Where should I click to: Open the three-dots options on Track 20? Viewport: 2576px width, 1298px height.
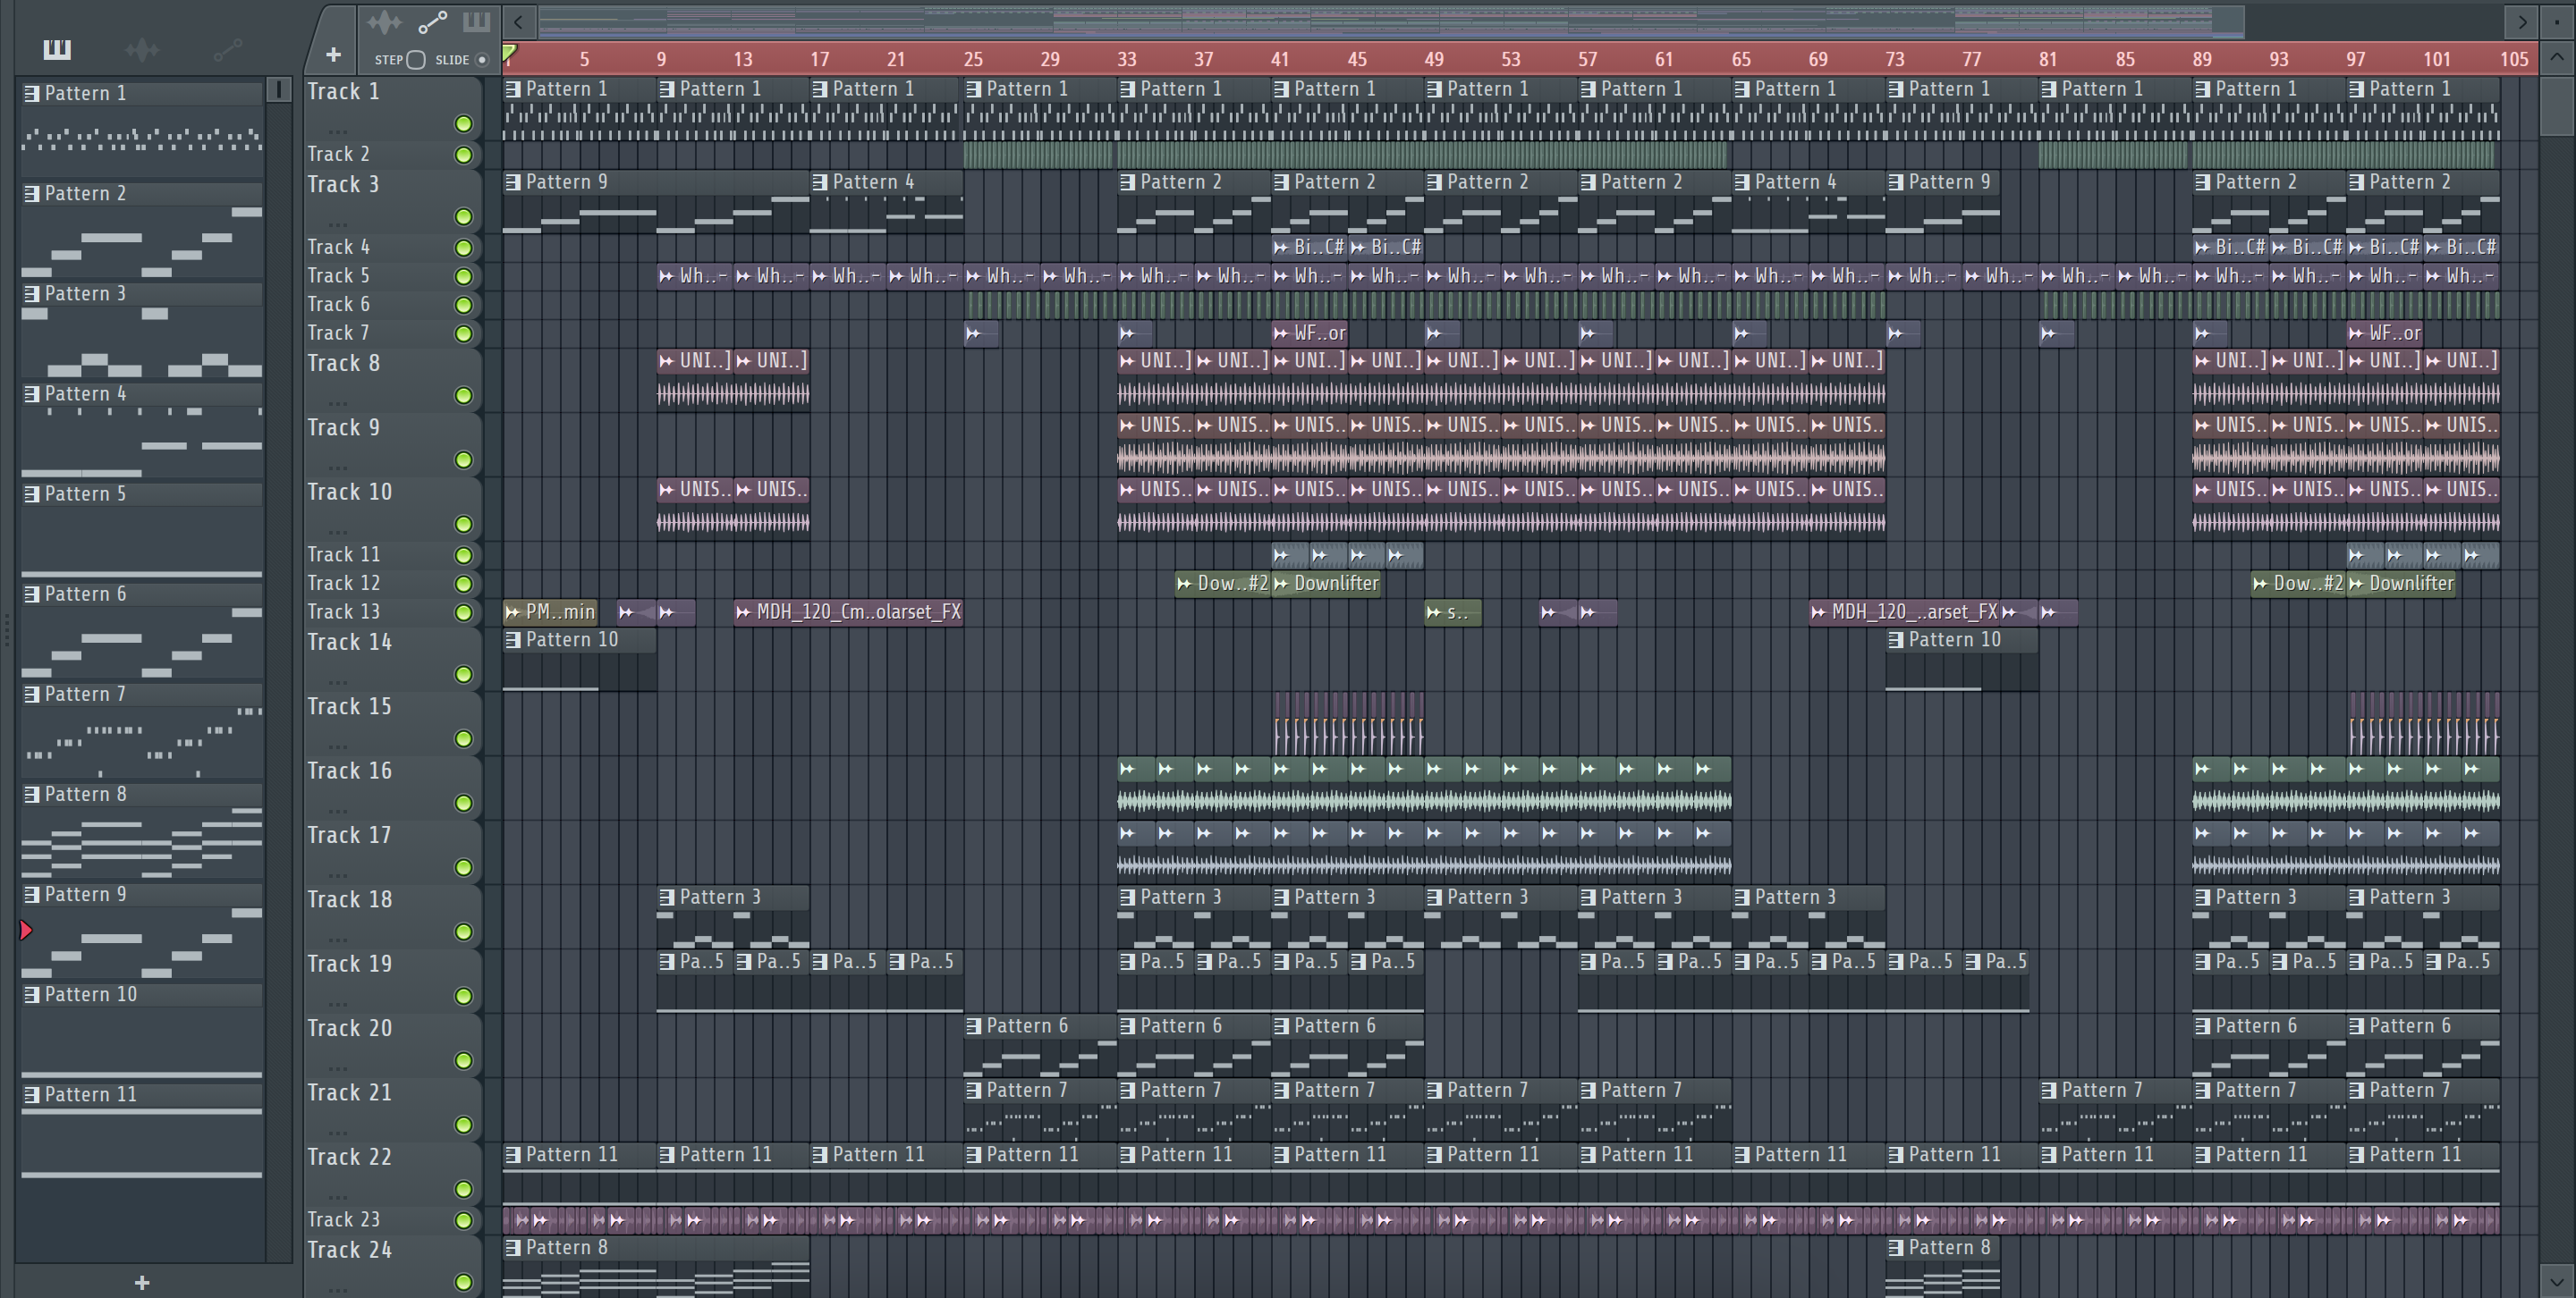[338, 1067]
